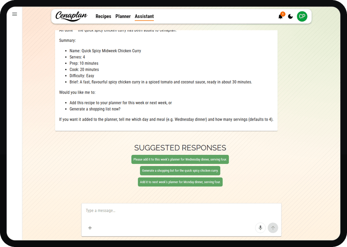Image resolution: width=347 pixels, height=247 pixels.
Task: Click the plus attachment icon
Action: coord(90,228)
